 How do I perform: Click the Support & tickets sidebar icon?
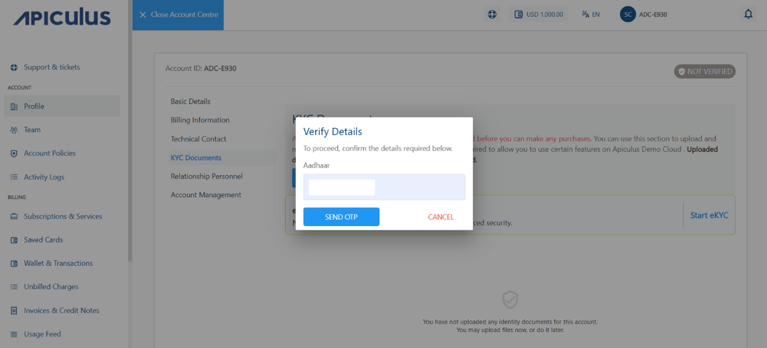tap(14, 67)
